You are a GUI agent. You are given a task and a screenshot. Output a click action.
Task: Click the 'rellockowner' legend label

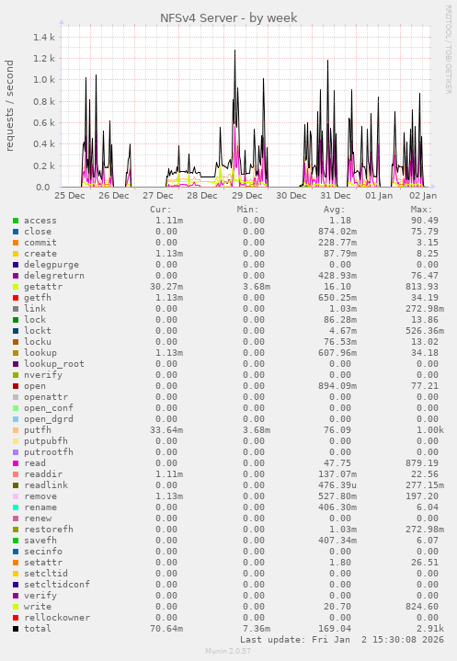click(x=57, y=618)
